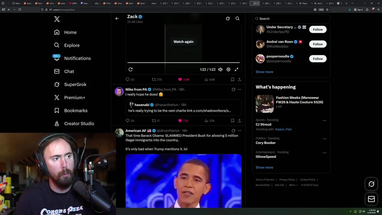Open Mike from PA profile

136,90
